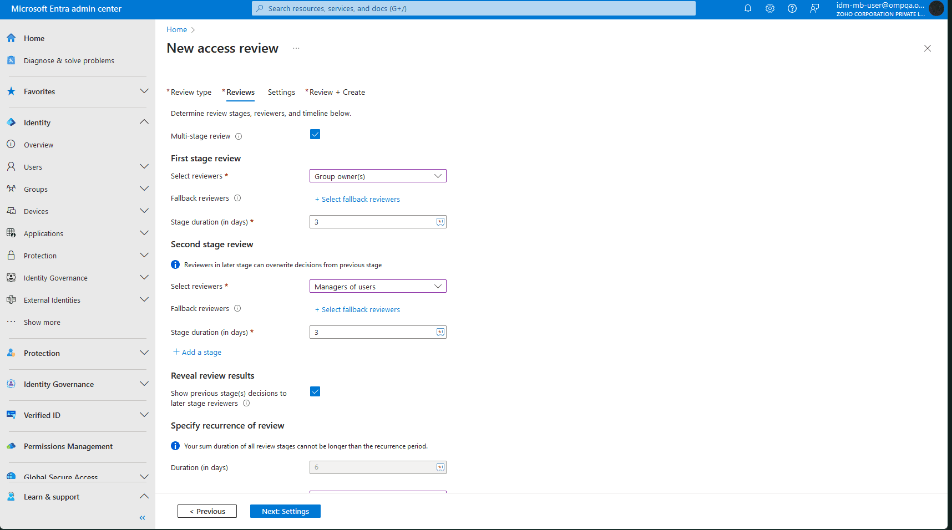Viewport: 952px width, 530px height.
Task: Click Add a stage link
Action: pyautogui.click(x=197, y=352)
